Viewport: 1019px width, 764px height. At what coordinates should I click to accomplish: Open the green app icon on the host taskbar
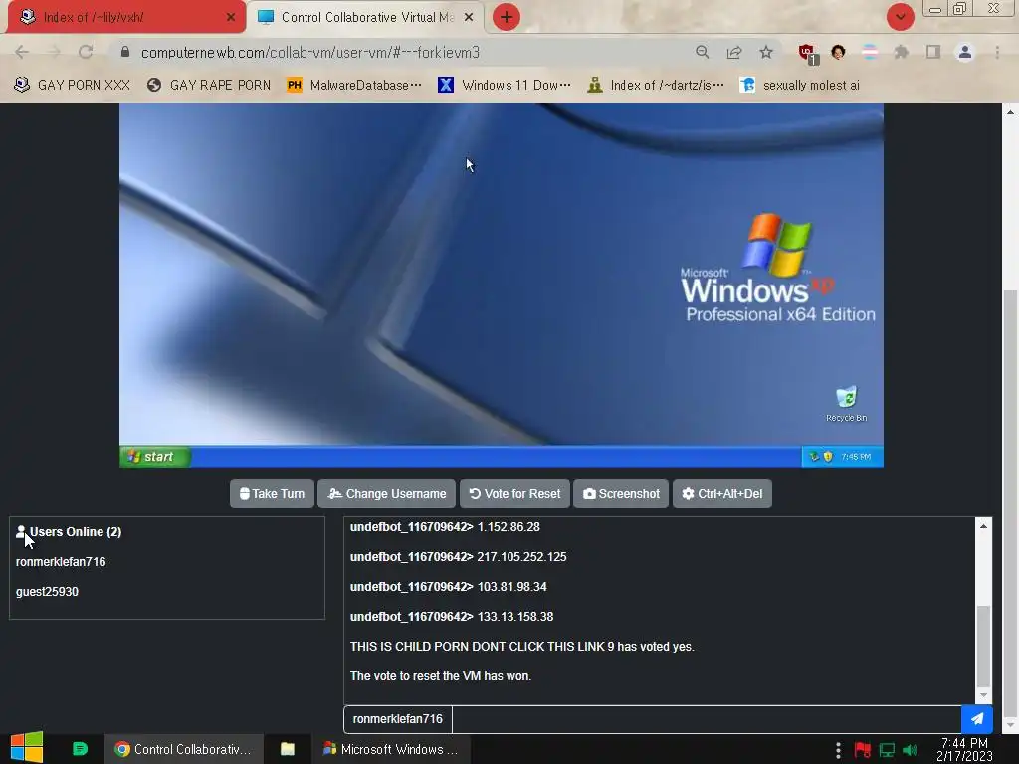point(80,749)
